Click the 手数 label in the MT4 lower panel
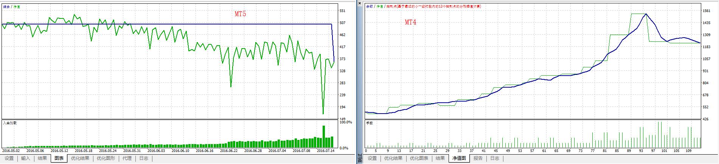Image resolution: width=719 pixels, height=164 pixels. [370, 123]
